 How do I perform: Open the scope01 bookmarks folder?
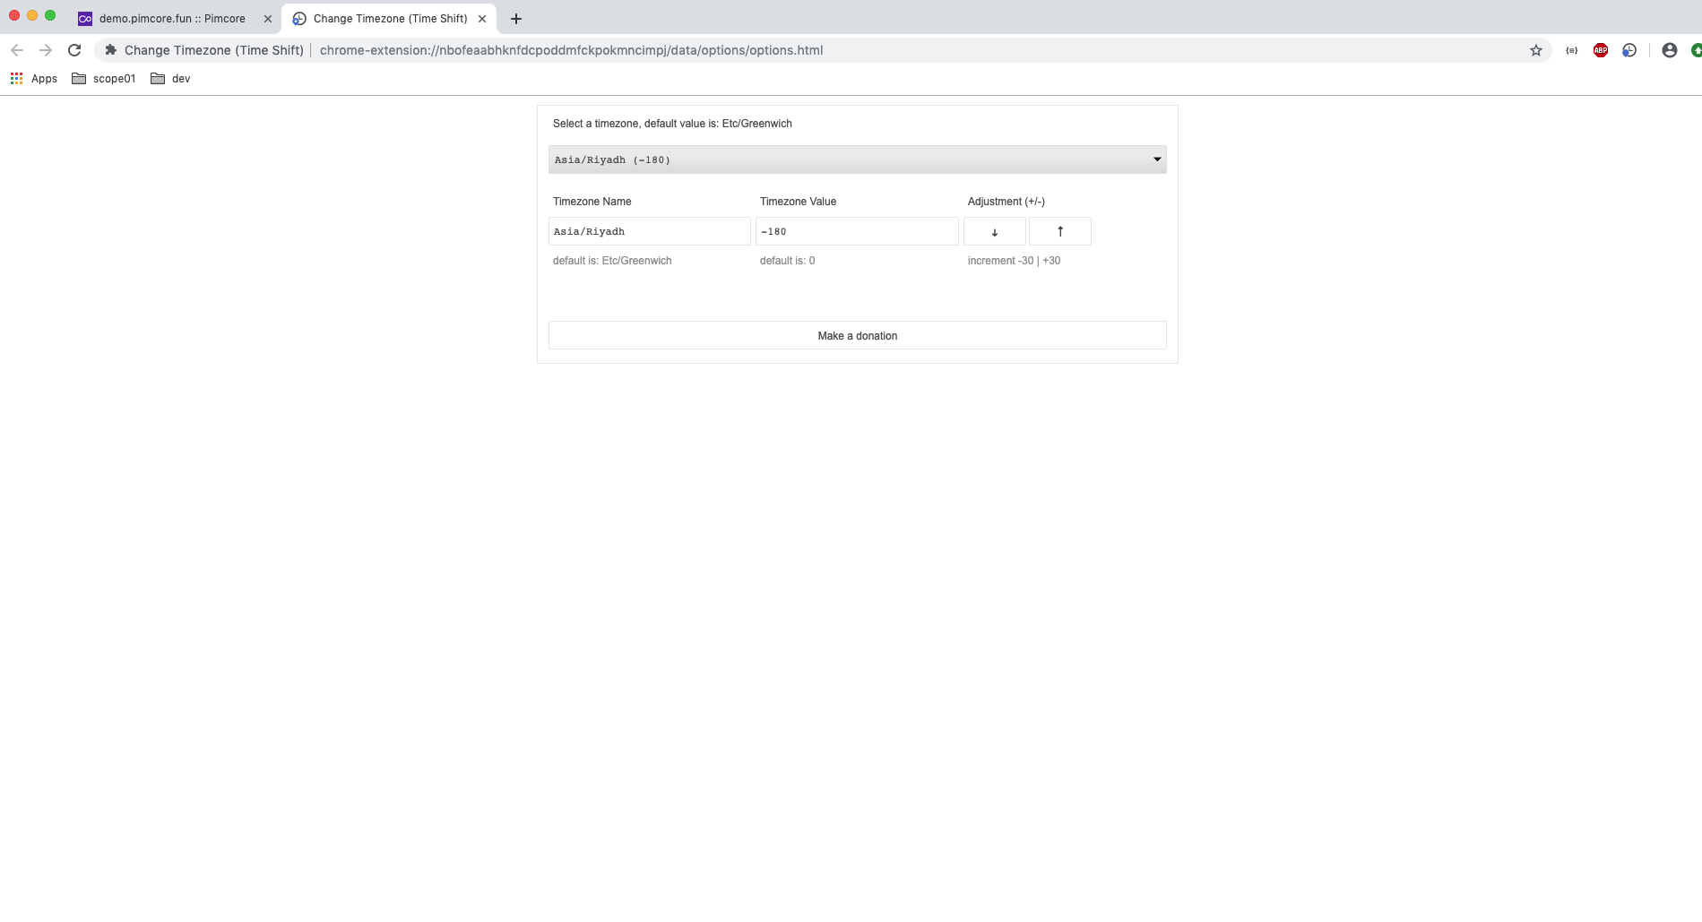tap(104, 79)
